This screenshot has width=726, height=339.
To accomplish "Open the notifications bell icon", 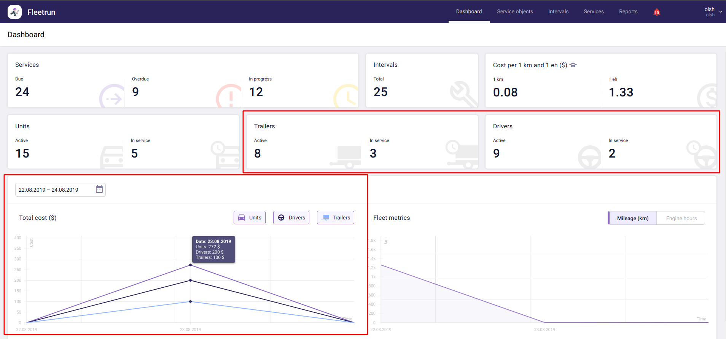I will coord(656,12).
